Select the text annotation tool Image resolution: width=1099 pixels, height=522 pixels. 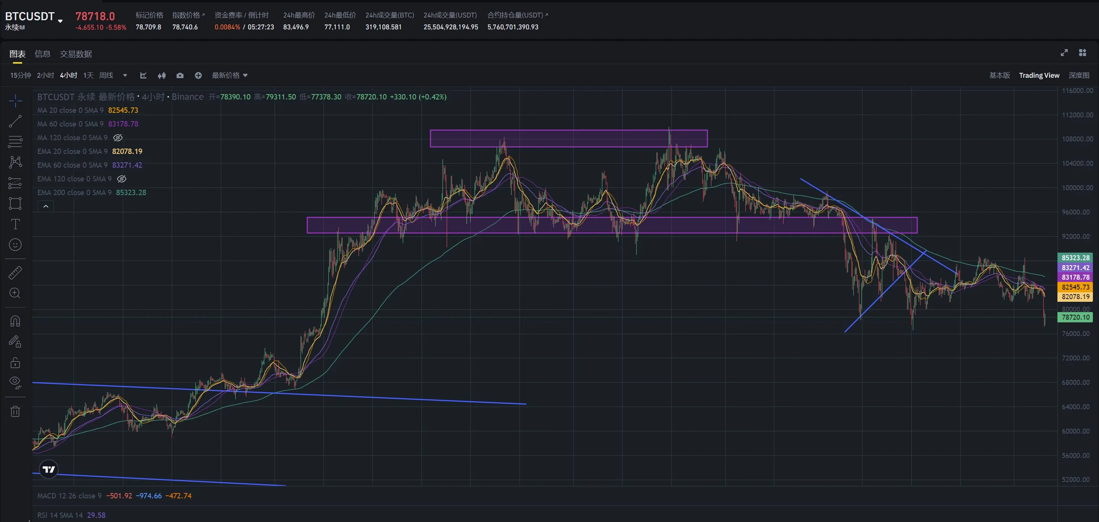tap(15, 224)
